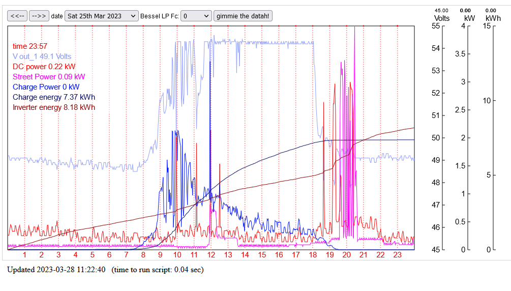Viewport: 511px width, 291px height.
Task: Select the "Charge Power 0 kW" legend entry
Action: tap(46, 87)
